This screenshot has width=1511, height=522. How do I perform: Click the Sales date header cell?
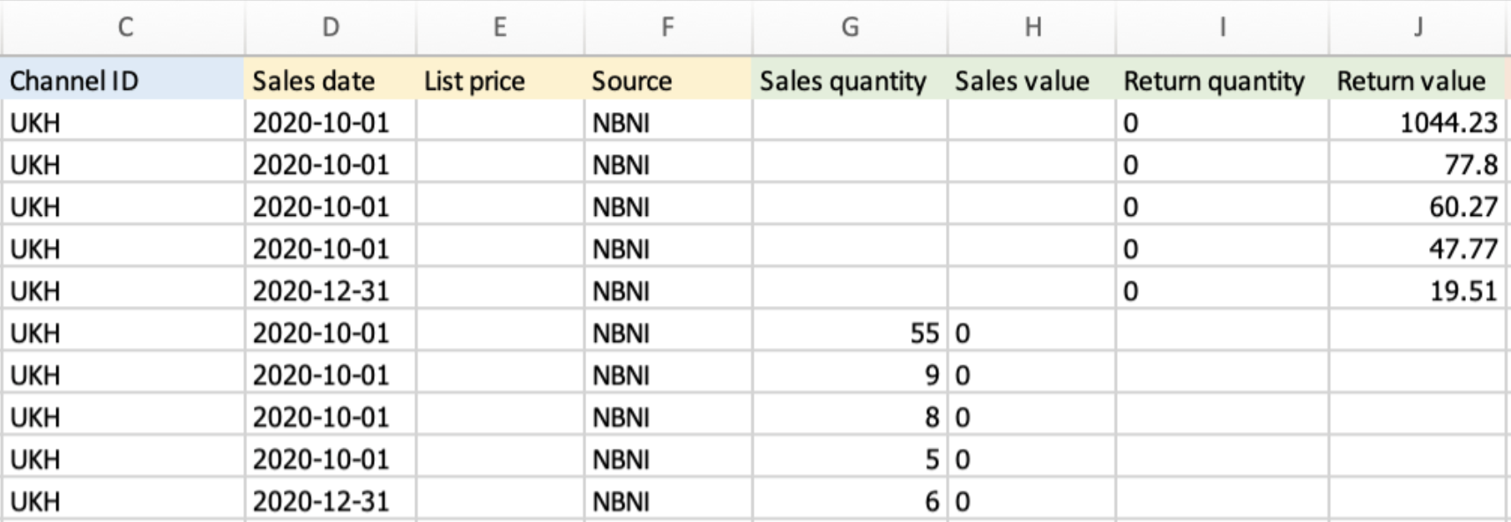(331, 81)
